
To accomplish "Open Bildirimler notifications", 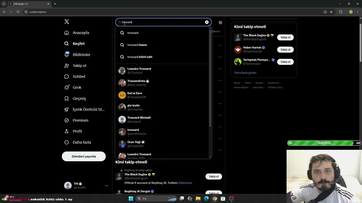I will (77, 55).
